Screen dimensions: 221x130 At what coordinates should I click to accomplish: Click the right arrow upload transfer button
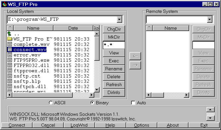click(x=135, y=65)
